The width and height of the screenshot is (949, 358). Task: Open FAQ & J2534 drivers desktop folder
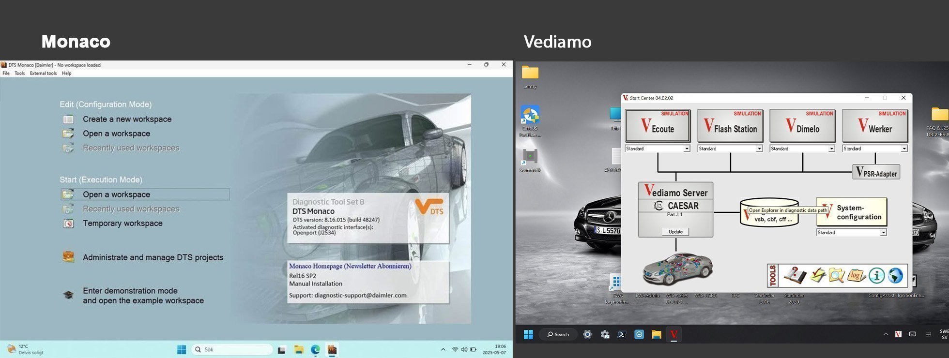[939, 121]
